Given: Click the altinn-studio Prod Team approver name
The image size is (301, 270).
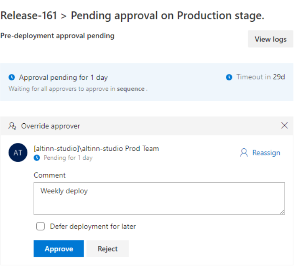Looking at the screenshot, I should 96,148.
